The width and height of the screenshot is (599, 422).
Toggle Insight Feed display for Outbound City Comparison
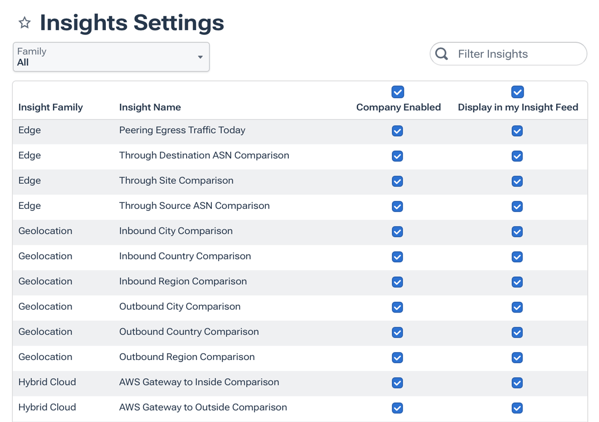(x=517, y=307)
